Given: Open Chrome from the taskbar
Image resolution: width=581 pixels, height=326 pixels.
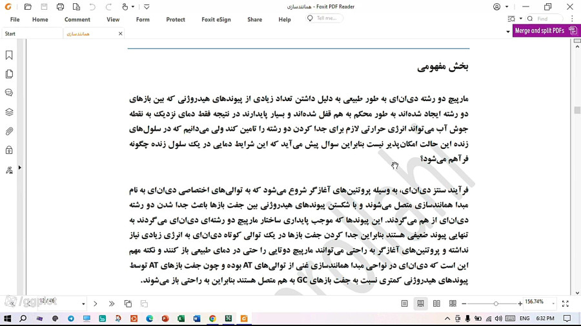Looking at the screenshot, I should coord(212,318).
